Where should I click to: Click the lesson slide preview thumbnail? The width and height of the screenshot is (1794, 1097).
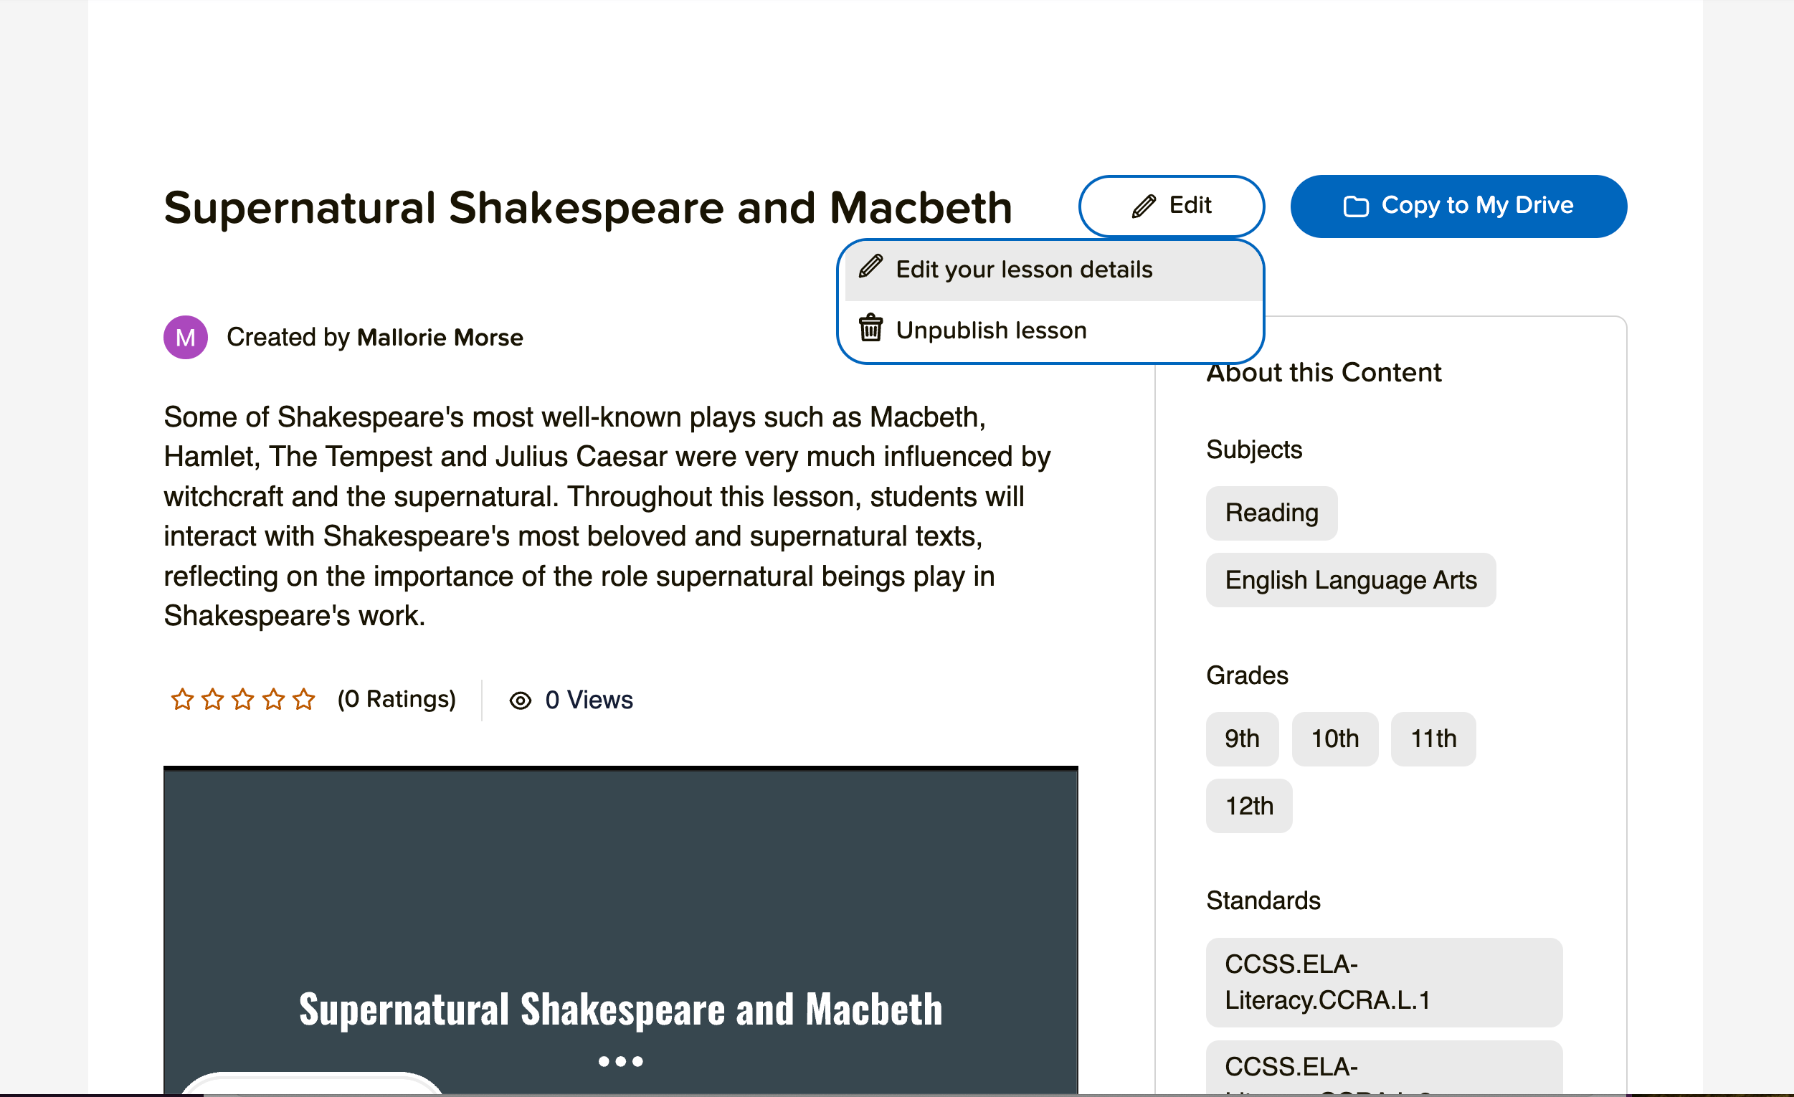click(x=620, y=931)
